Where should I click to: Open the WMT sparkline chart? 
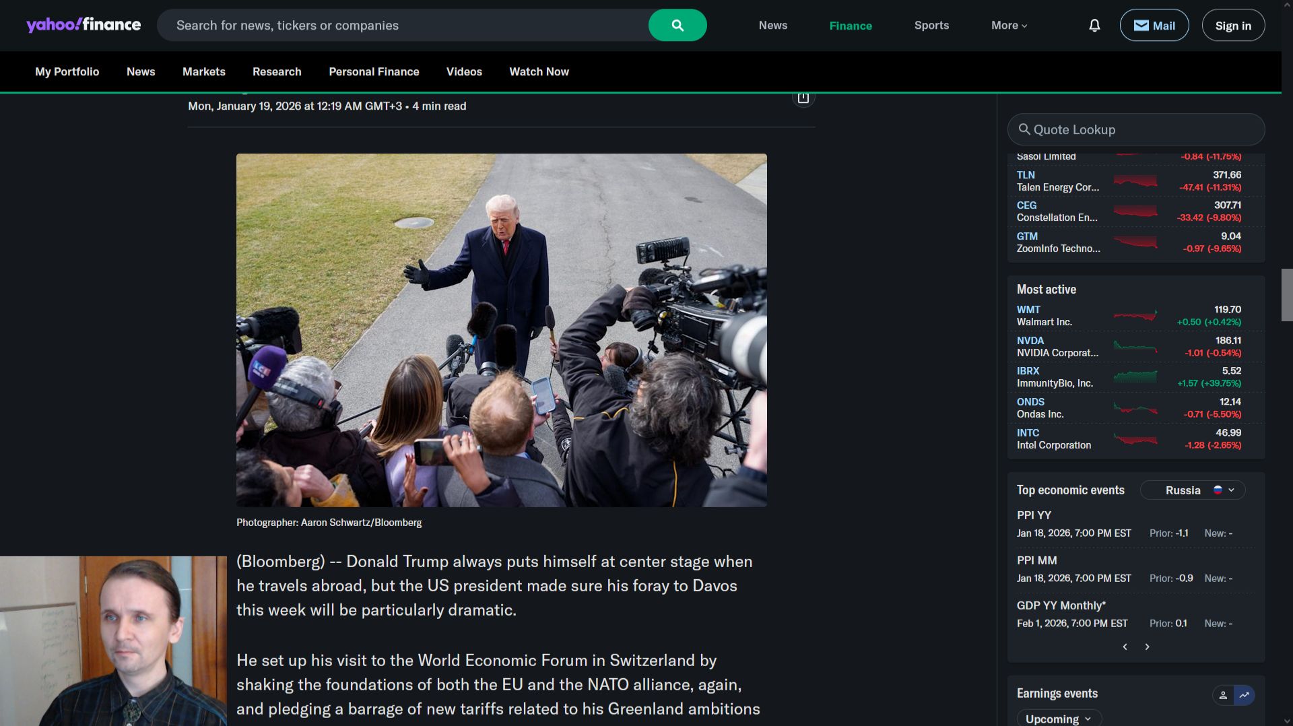tap(1135, 316)
